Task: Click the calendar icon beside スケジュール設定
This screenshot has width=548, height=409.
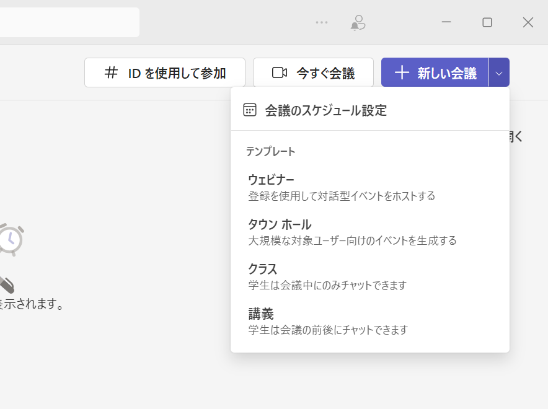Action: (x=250, y=110)
